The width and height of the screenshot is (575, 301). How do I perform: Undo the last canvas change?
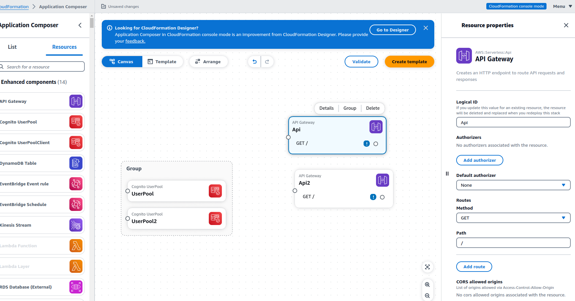[255, 62]
